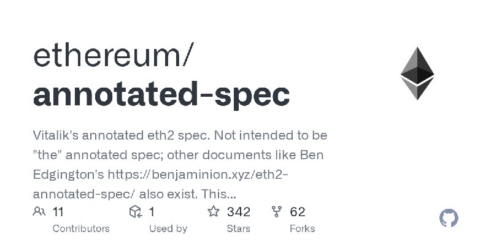491x245 pixels.
Task: Click the '1' used by count
Action: click(152, 212)
